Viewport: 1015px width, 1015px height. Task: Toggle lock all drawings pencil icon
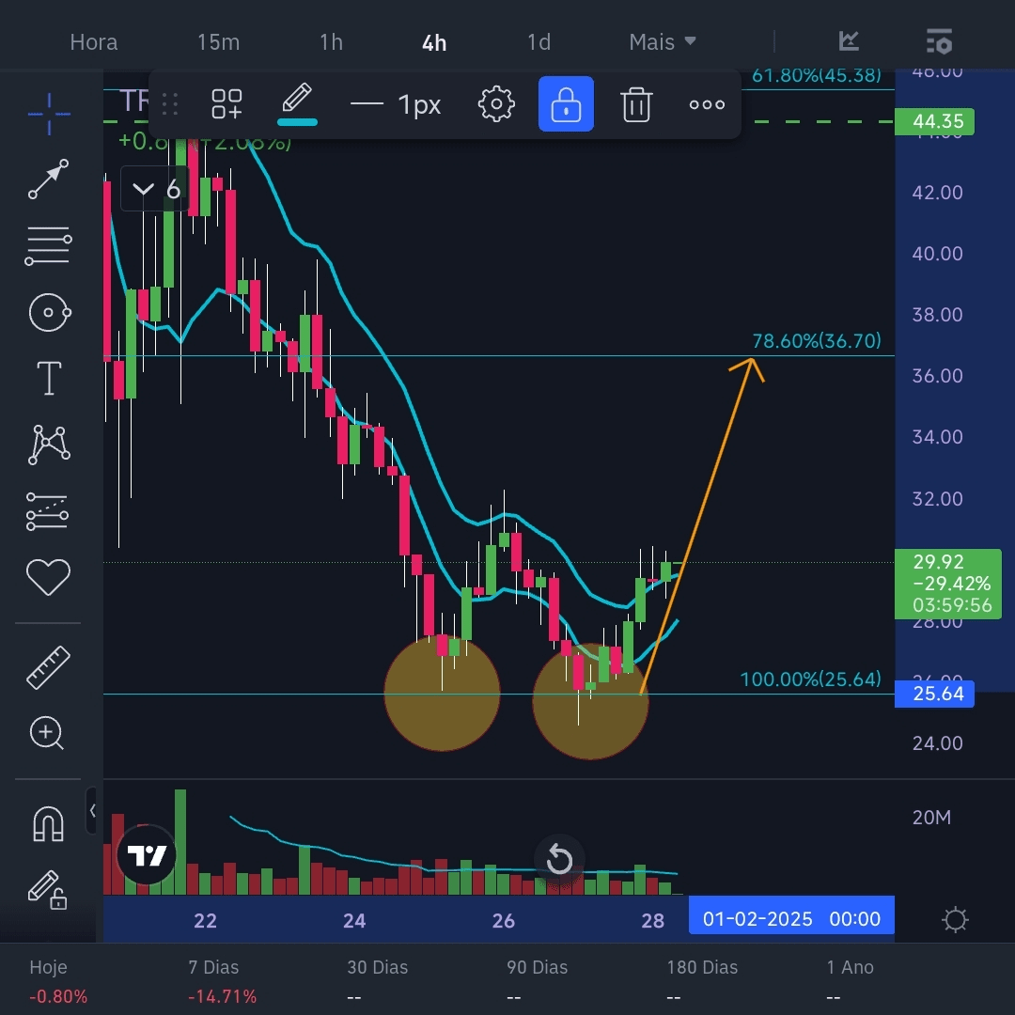(47, 889)
